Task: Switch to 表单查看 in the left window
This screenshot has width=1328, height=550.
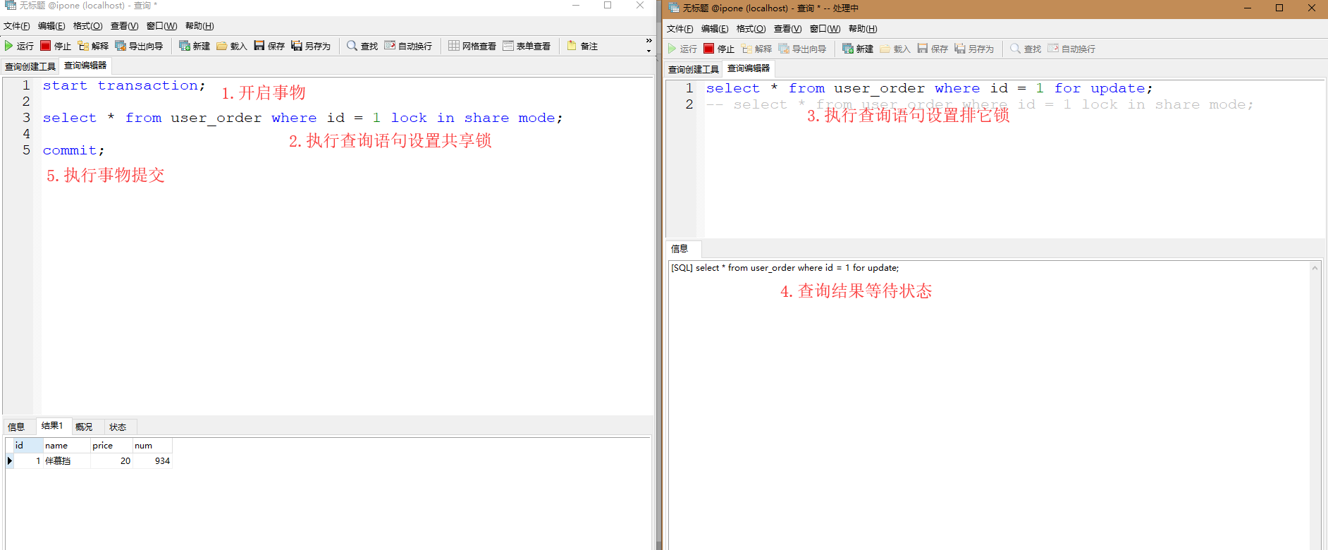Action: 527,46
